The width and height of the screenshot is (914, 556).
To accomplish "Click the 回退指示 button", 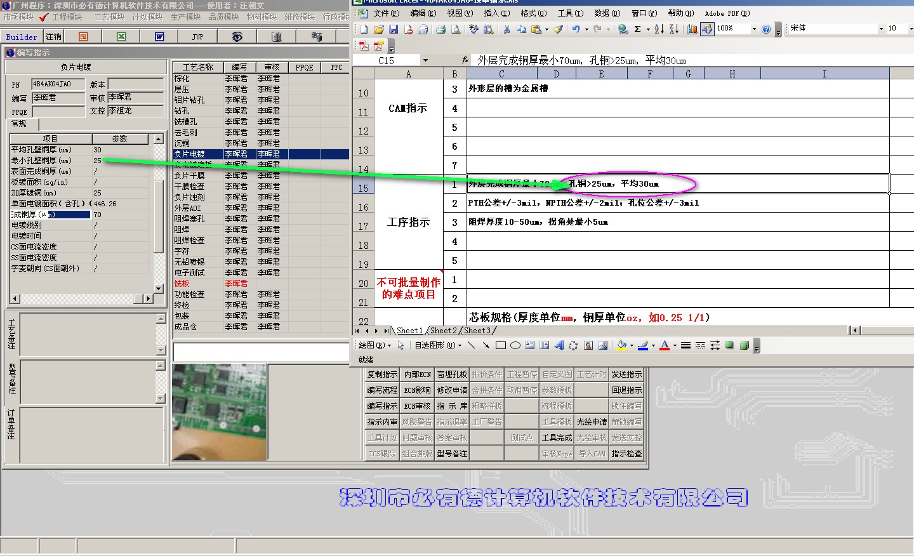I will (x=626, y=390).
